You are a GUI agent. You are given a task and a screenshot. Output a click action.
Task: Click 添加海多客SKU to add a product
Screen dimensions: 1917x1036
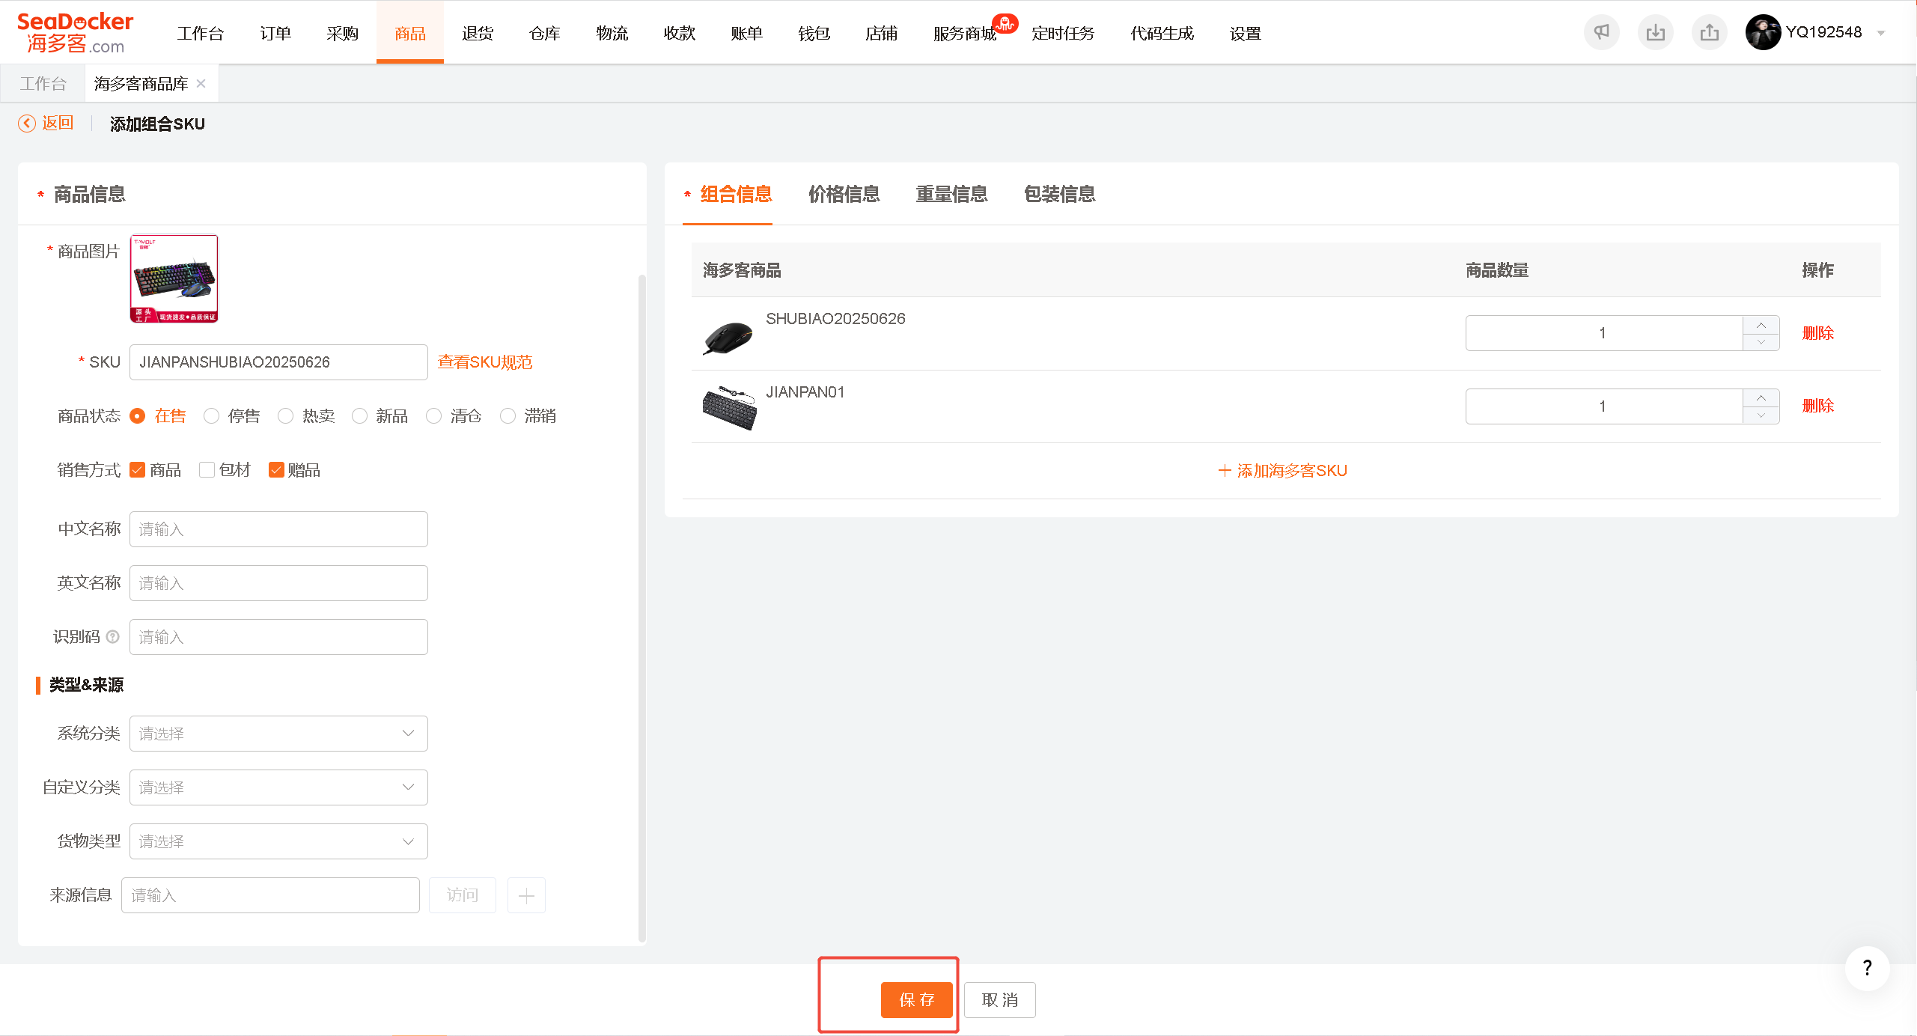1283,471
